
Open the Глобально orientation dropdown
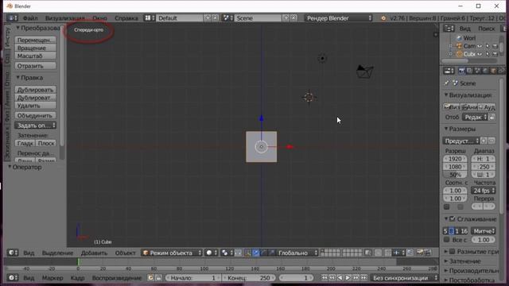click(x=297, y=253)
